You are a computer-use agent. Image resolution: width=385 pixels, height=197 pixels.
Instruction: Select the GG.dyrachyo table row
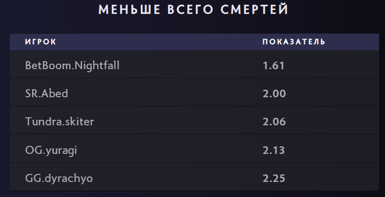pos(194,176)
